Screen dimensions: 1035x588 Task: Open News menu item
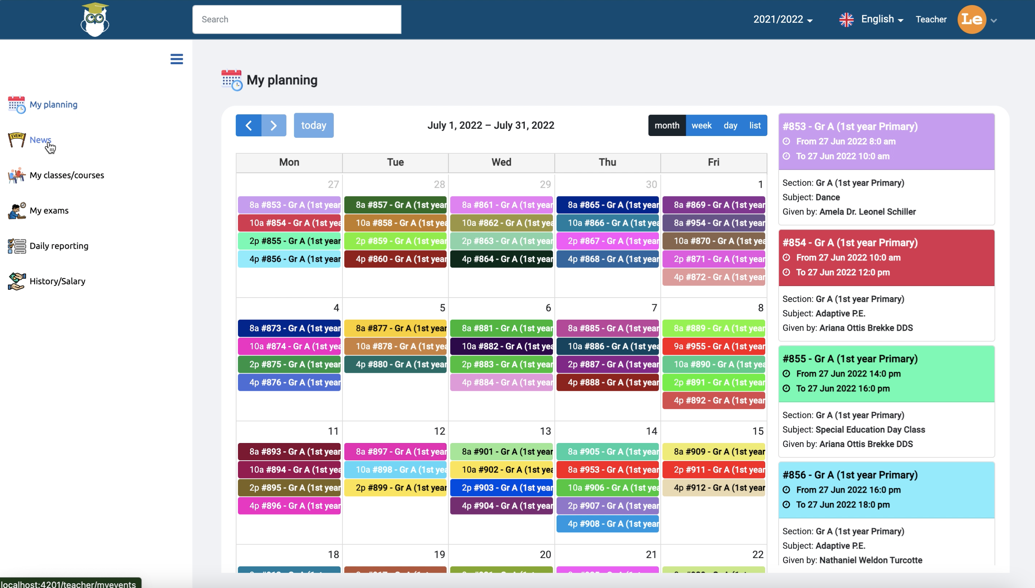click(x=41, y=140)
